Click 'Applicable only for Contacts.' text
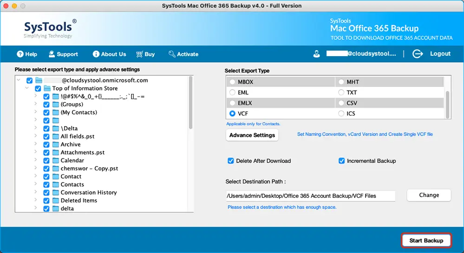Viewport: 464px width, 253px height. pos(253,123)
